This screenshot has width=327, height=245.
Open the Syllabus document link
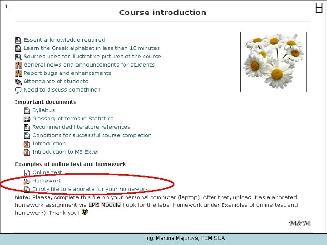[x=44, y=110]
